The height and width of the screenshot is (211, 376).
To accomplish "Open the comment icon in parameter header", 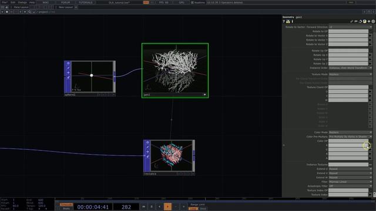I will pyautogui.click(x=356, y=22).
